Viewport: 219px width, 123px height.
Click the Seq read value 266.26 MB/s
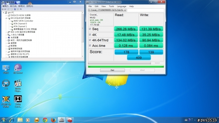coord(126,29)
